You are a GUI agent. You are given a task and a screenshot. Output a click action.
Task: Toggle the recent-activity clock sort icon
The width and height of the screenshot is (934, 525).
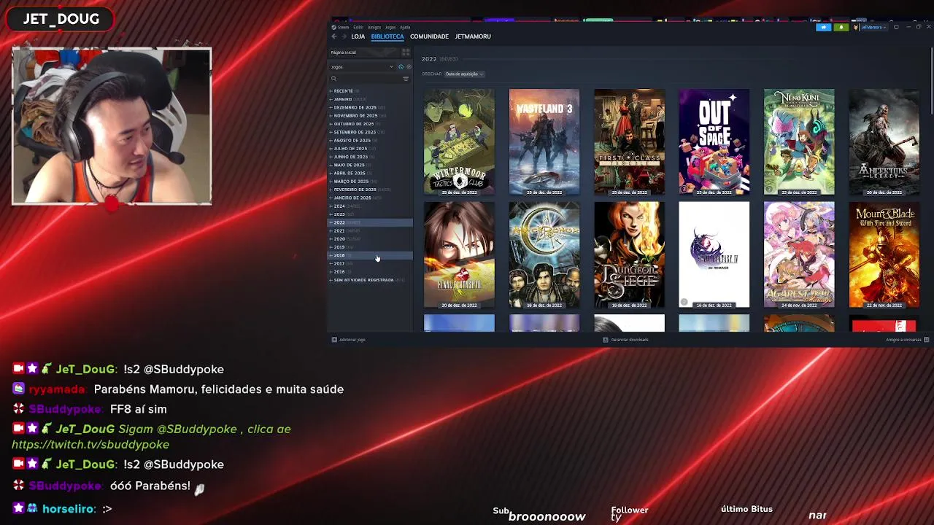point(401,67)
